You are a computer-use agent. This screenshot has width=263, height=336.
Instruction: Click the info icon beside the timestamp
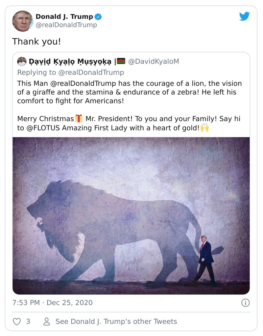246,302
